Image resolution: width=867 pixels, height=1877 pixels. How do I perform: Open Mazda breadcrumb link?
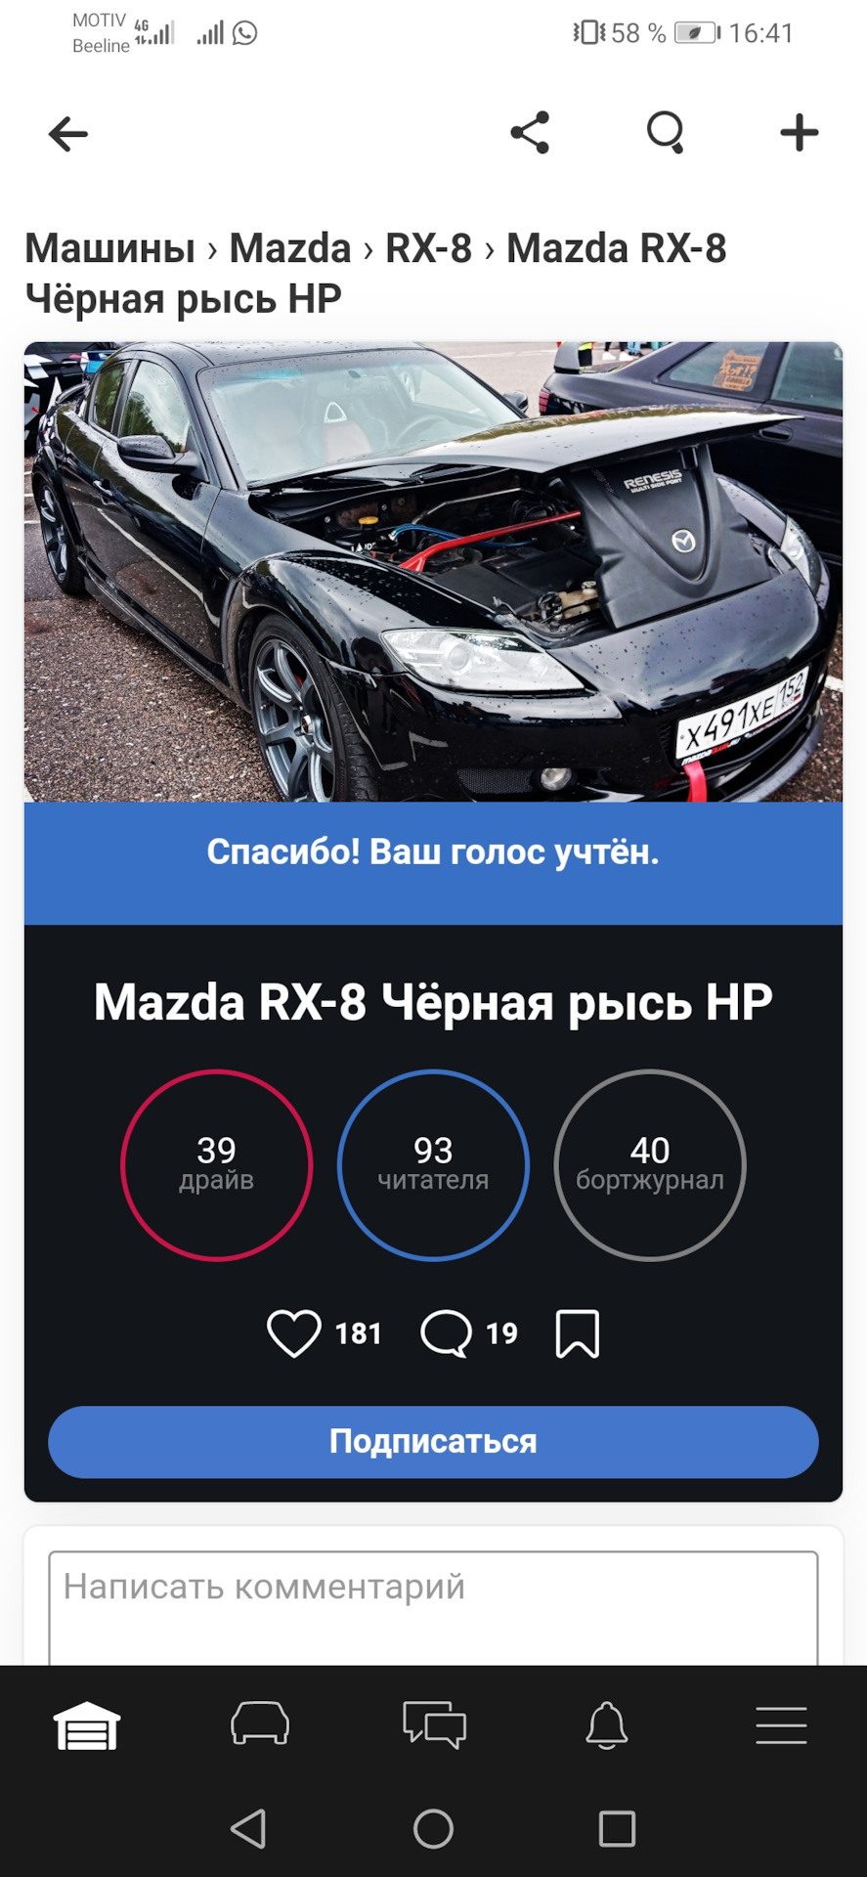coord(290,248)
